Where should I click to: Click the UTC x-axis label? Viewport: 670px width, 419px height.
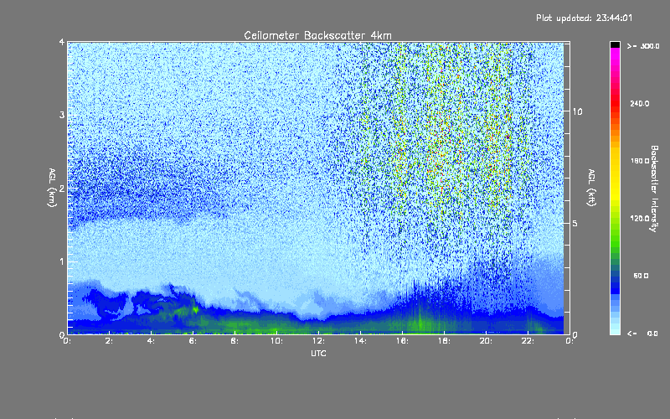318,353
